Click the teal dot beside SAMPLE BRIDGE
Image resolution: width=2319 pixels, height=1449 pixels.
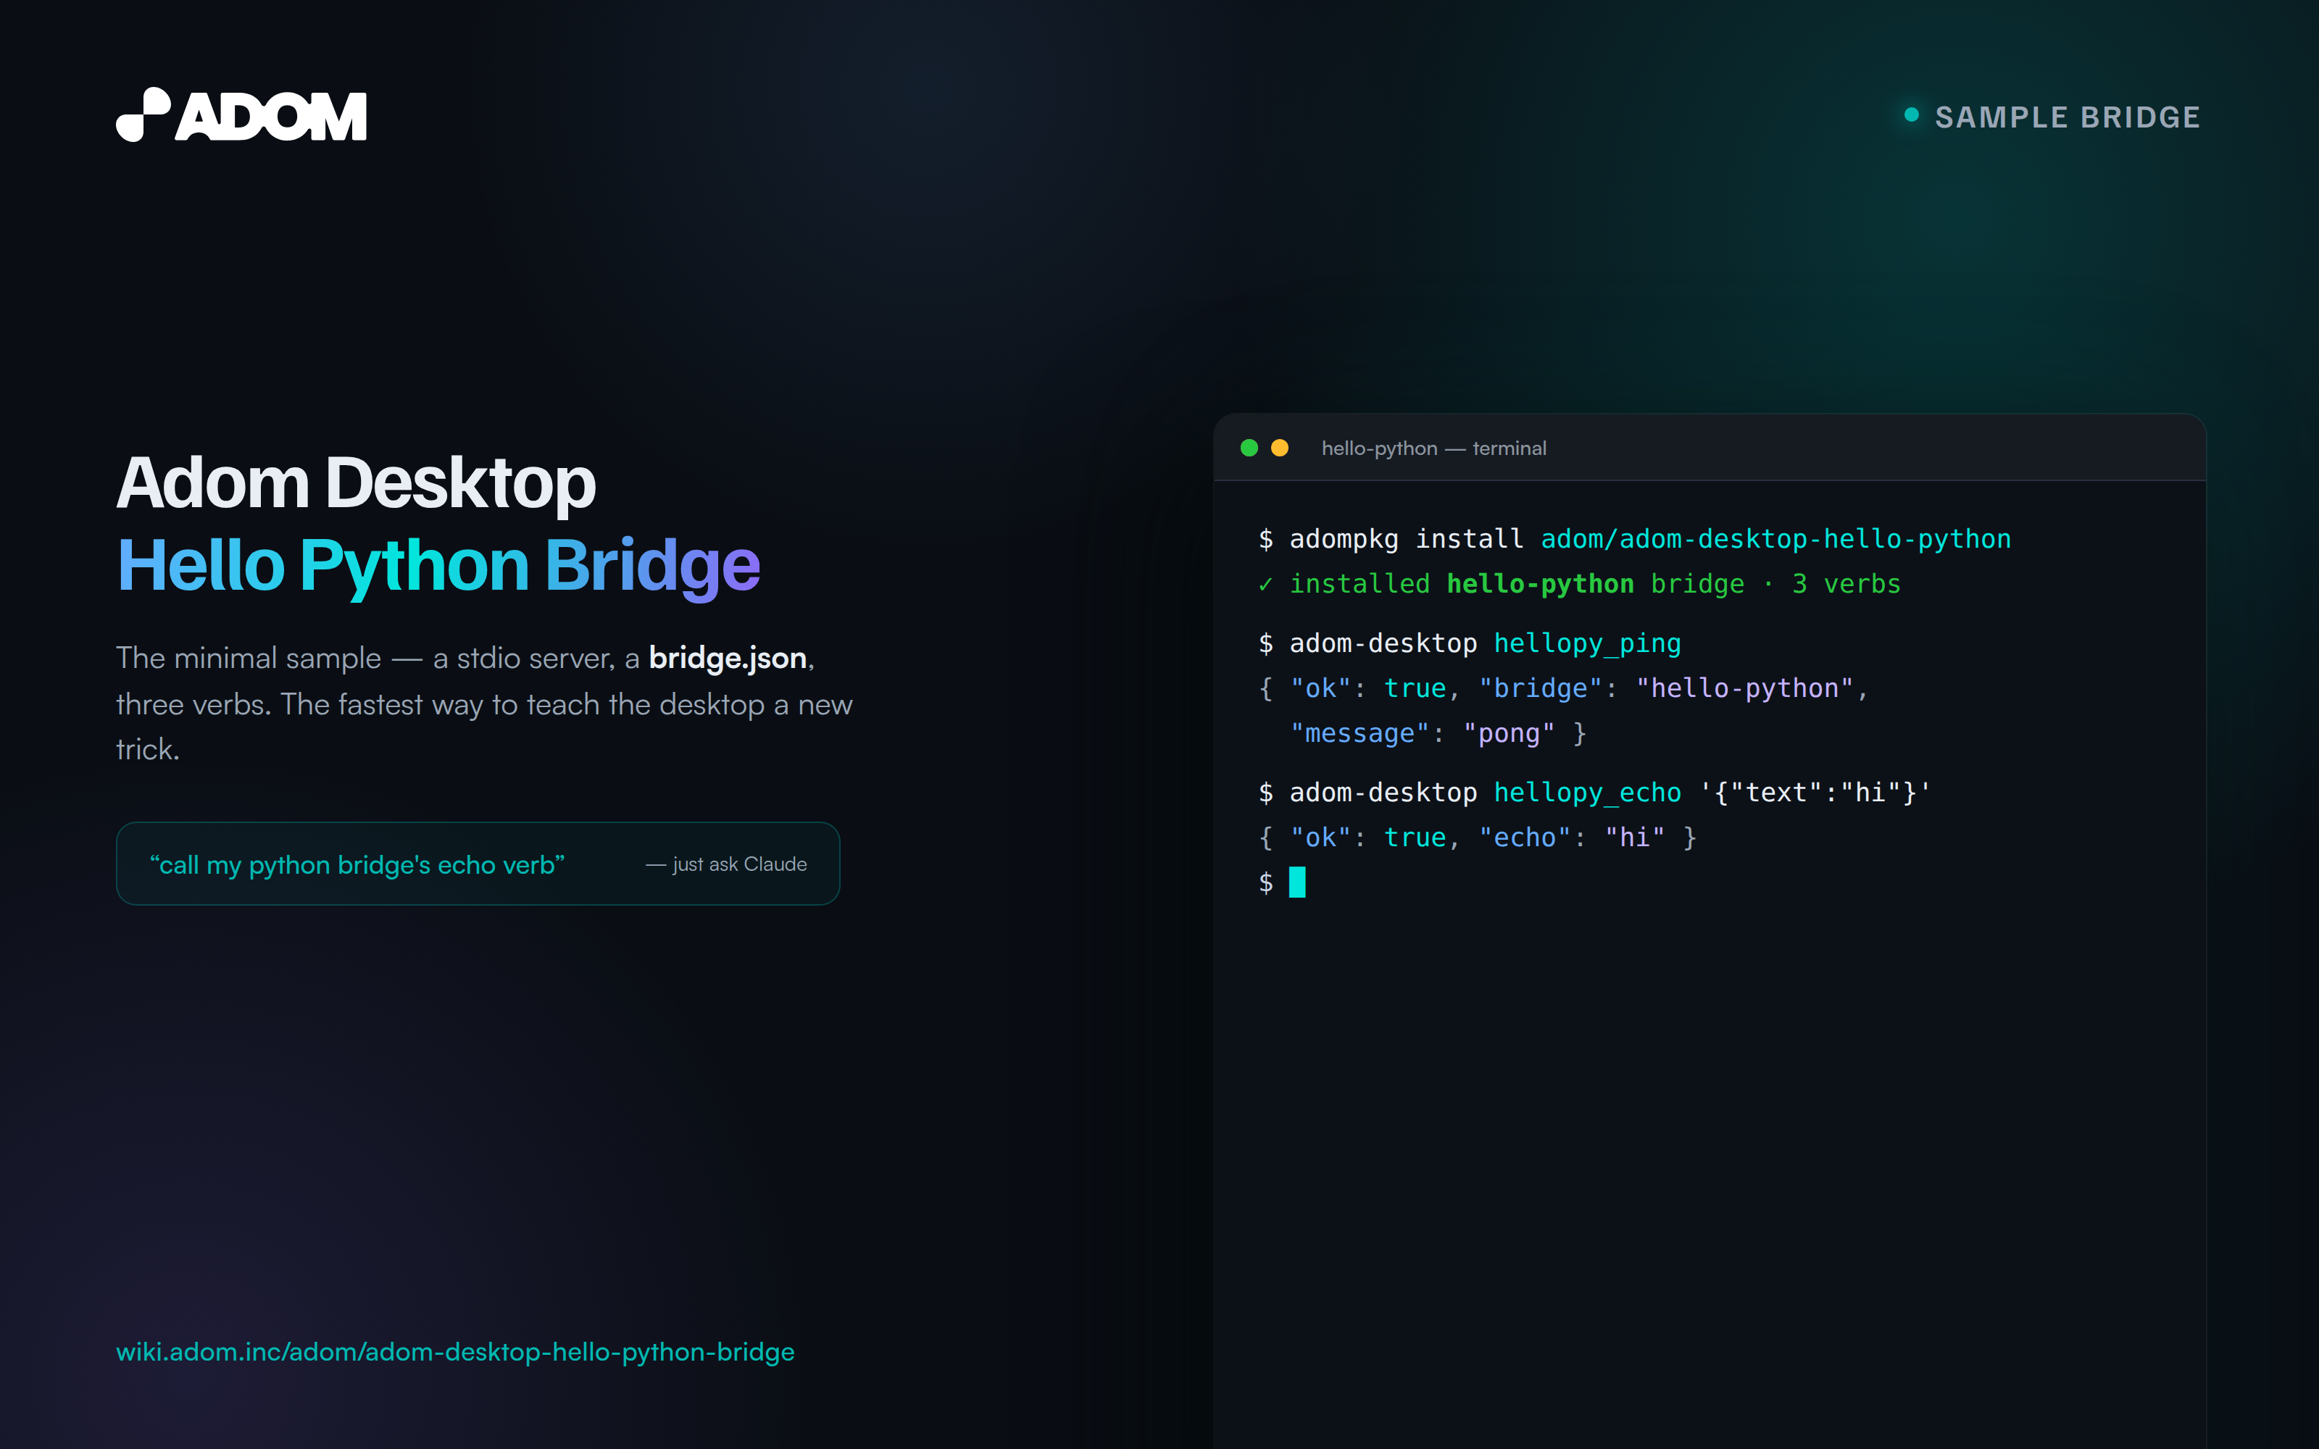coord(1911,115)
